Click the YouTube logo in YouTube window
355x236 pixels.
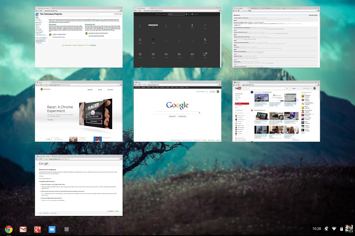coord(238,88)
